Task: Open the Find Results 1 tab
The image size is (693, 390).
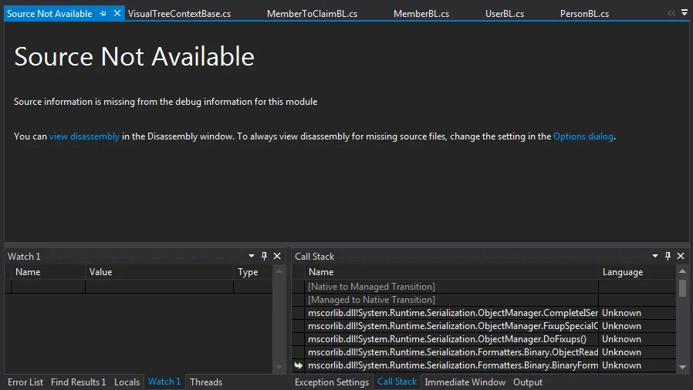Action: [x=78, y=382]
